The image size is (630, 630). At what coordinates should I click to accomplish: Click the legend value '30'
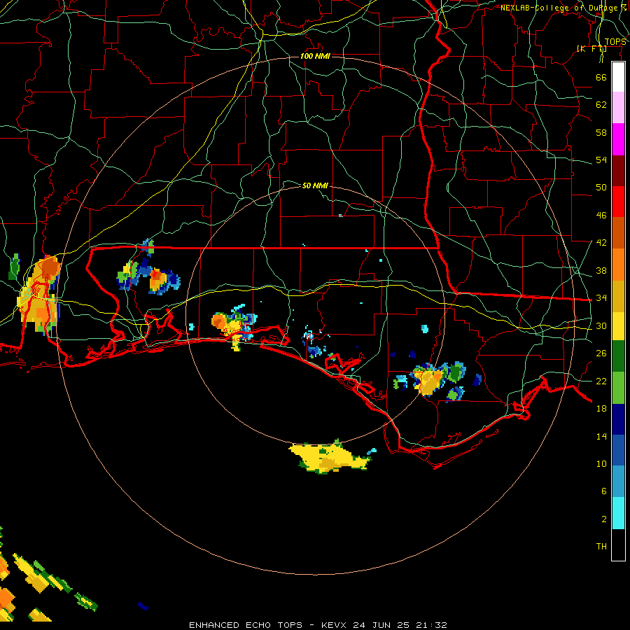[601, 325]
